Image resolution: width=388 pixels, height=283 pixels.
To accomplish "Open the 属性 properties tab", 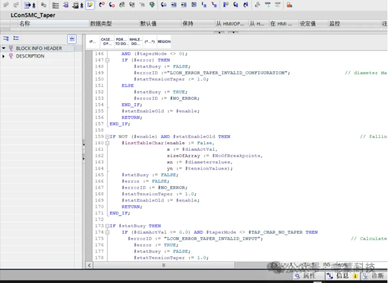I will point(309,276).
